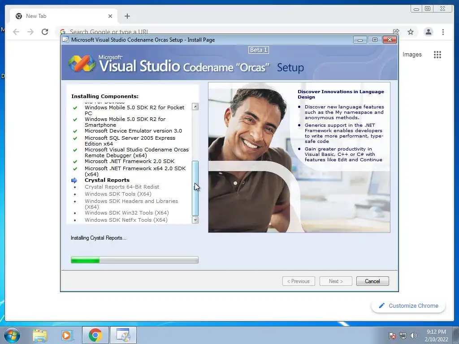Close the Chrome New Tab tab

[110, 16]
